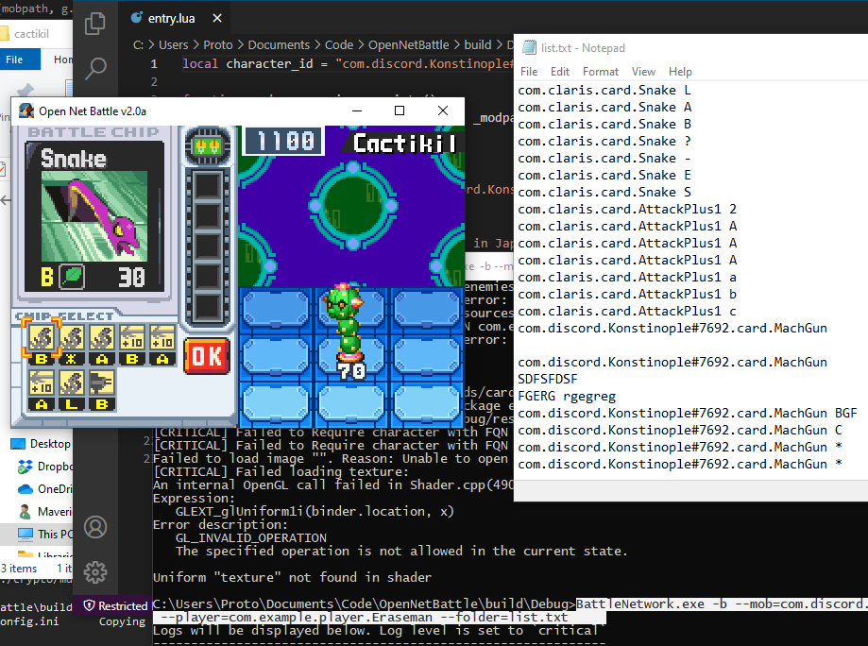This screenshot has width=868, height=646.
Task: Select OneDrive in File Explorer navigation pane
Action: click(44, 489)
